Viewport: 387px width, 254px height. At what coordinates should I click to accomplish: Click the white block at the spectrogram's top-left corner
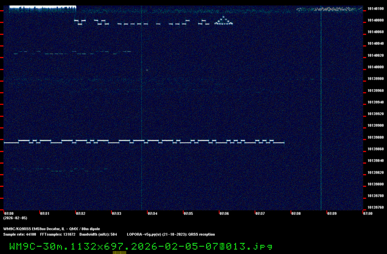pos(43,8)
